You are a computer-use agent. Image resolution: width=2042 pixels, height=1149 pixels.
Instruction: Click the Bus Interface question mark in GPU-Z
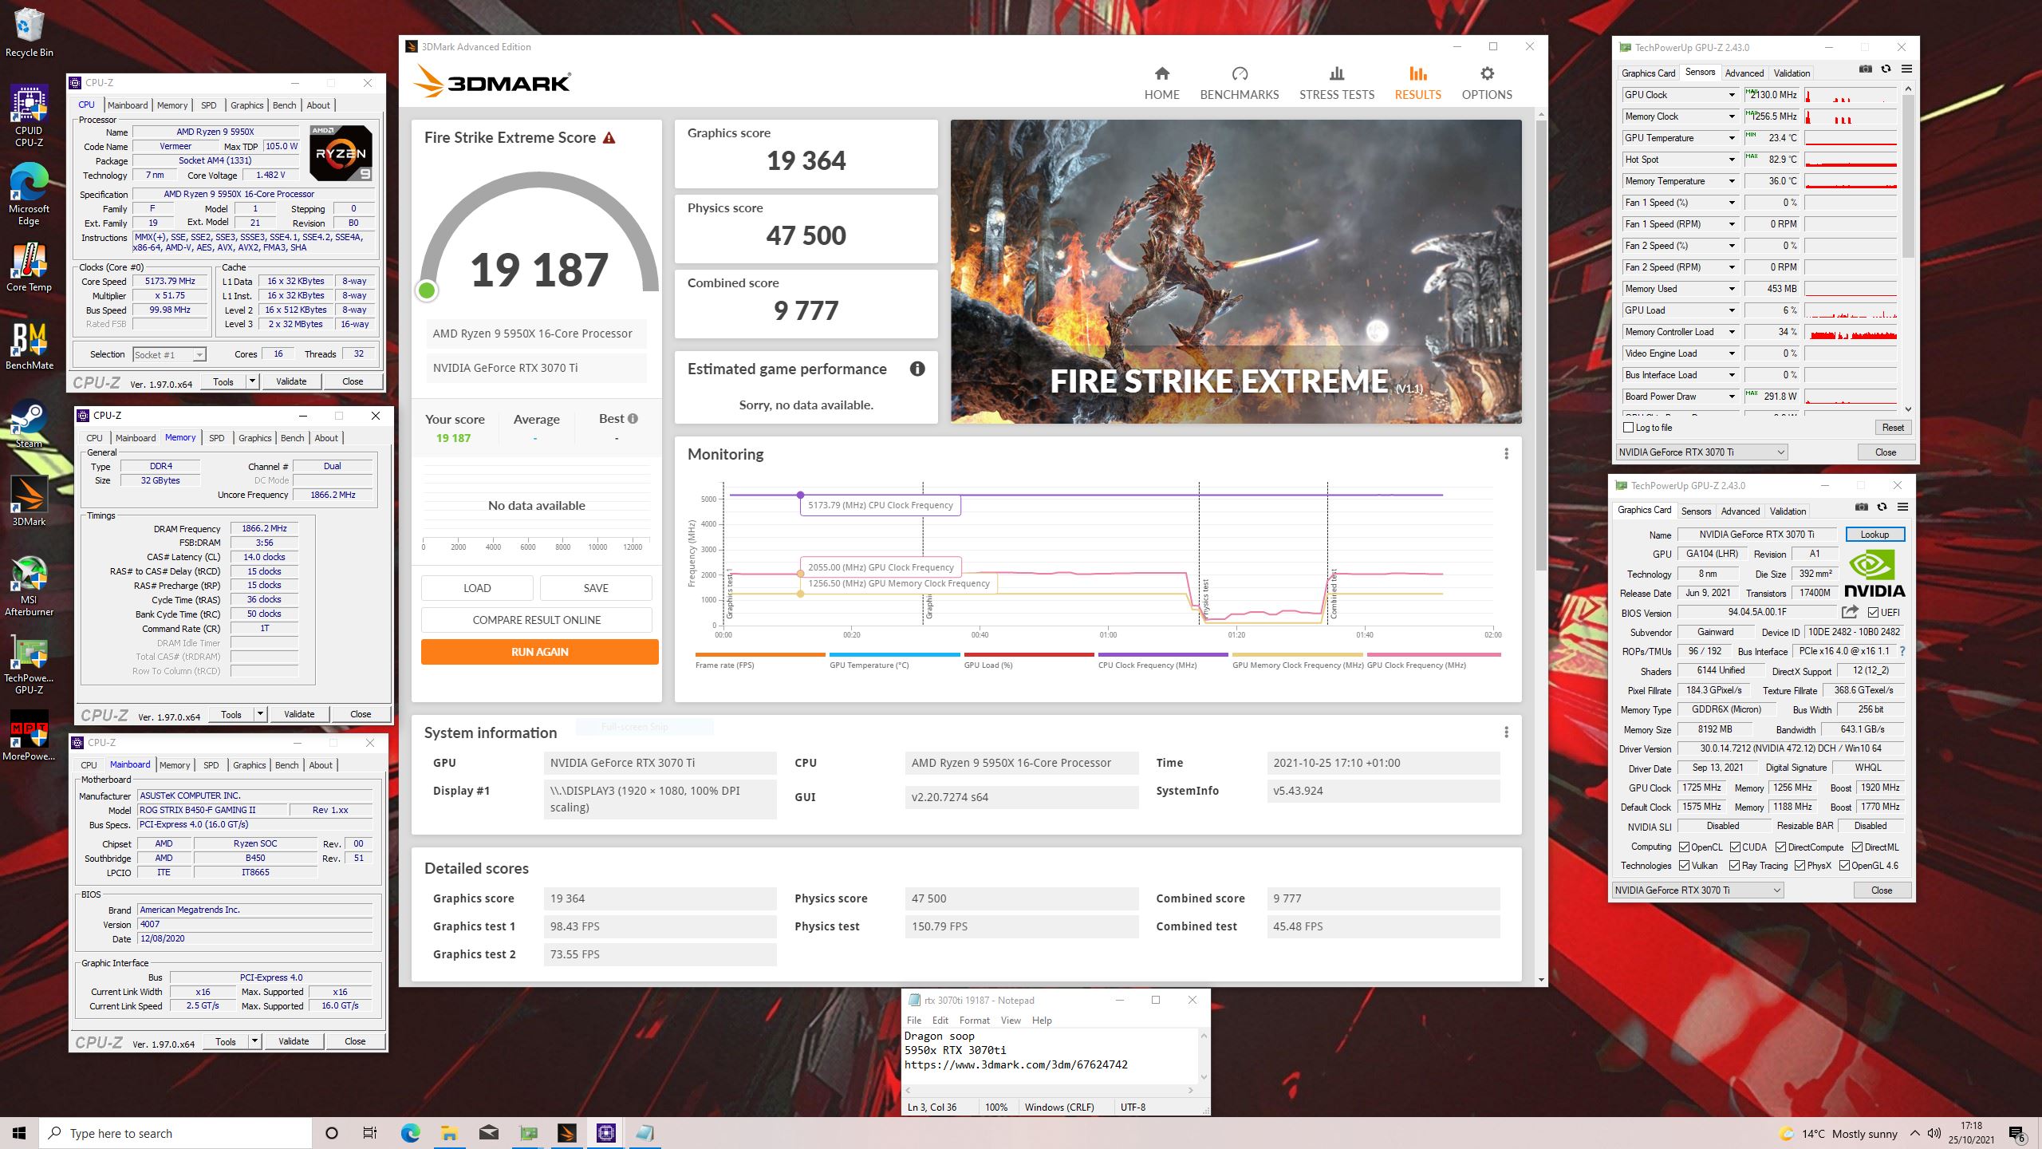1902,651
